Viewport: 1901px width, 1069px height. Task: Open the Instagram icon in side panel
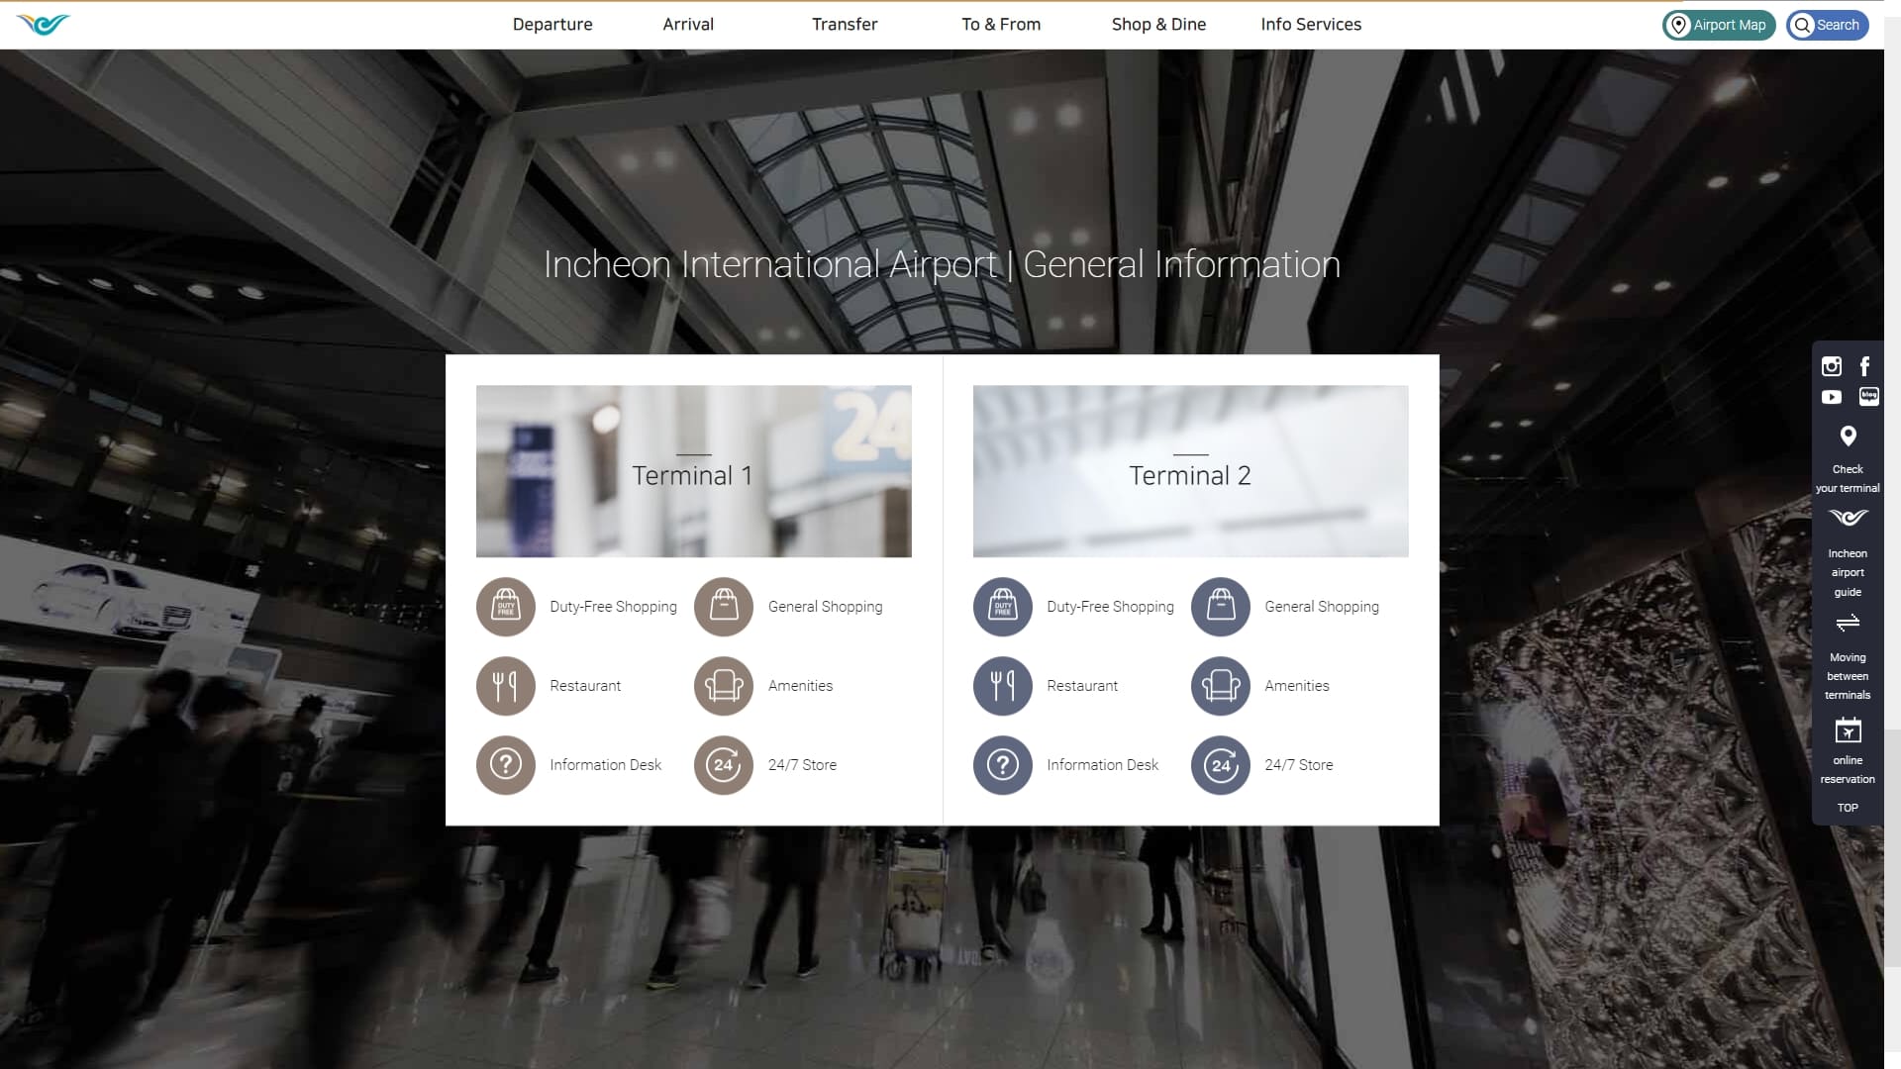point(1832,366)
